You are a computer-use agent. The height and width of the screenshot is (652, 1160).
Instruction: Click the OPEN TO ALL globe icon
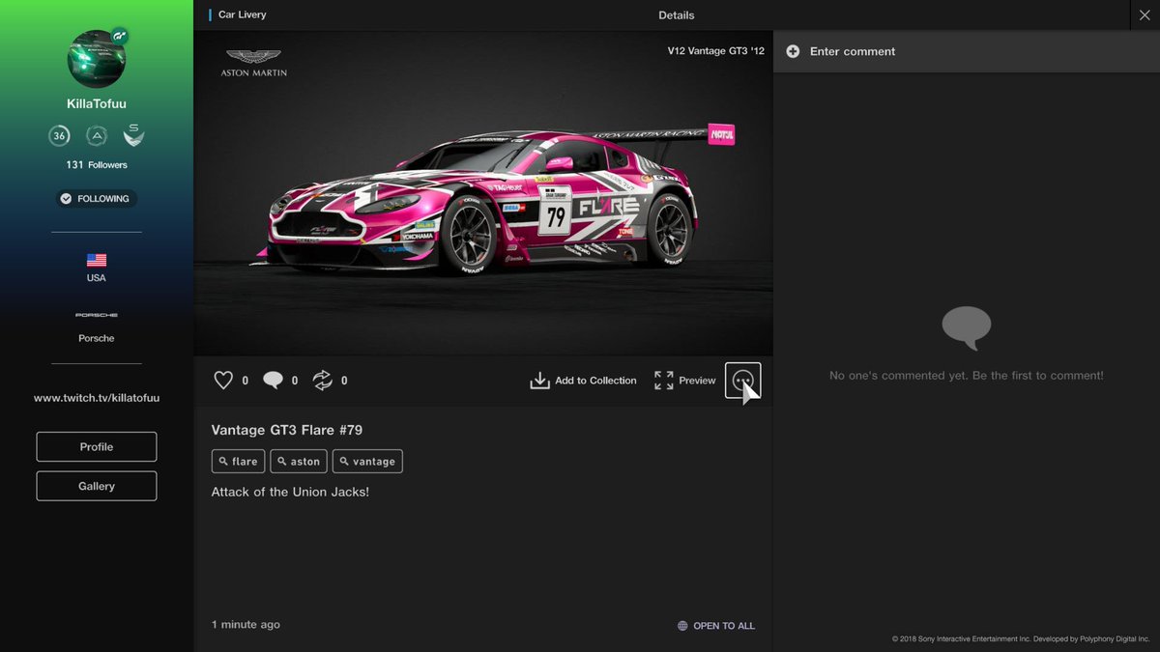coord(682,626)
